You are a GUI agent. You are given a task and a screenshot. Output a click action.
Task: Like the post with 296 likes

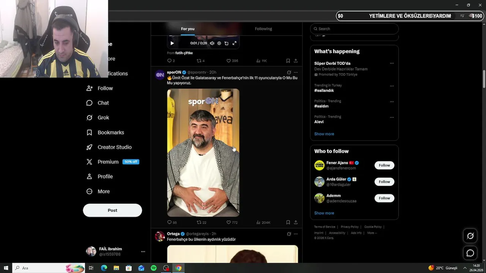(x=232, y=61)
